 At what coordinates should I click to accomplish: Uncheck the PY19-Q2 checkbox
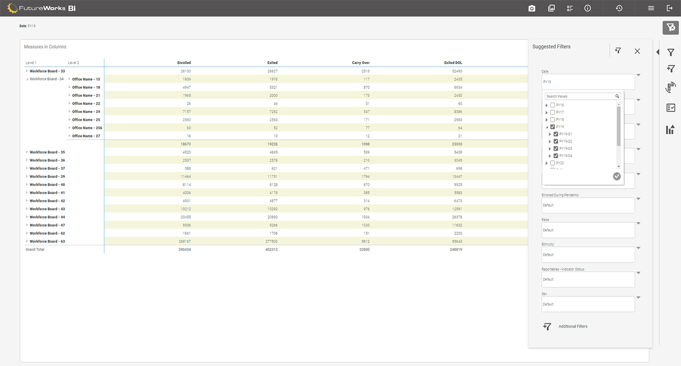(556, 141)
